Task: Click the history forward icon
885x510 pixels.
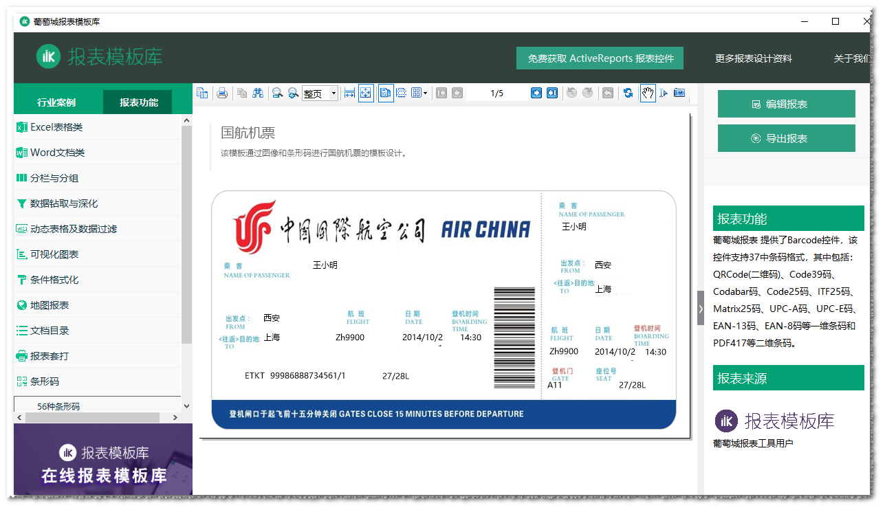Action: [x=587, y=93]
